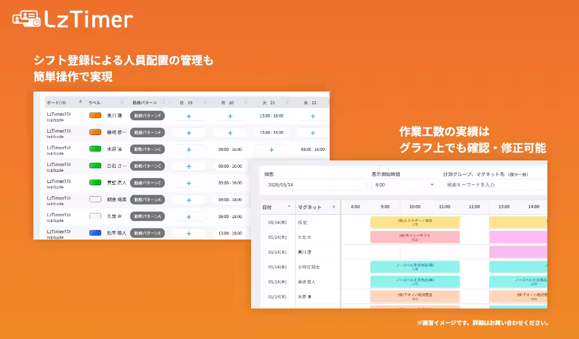Select 水原's morning (株)アオノハ物流商店 bar

415,296
